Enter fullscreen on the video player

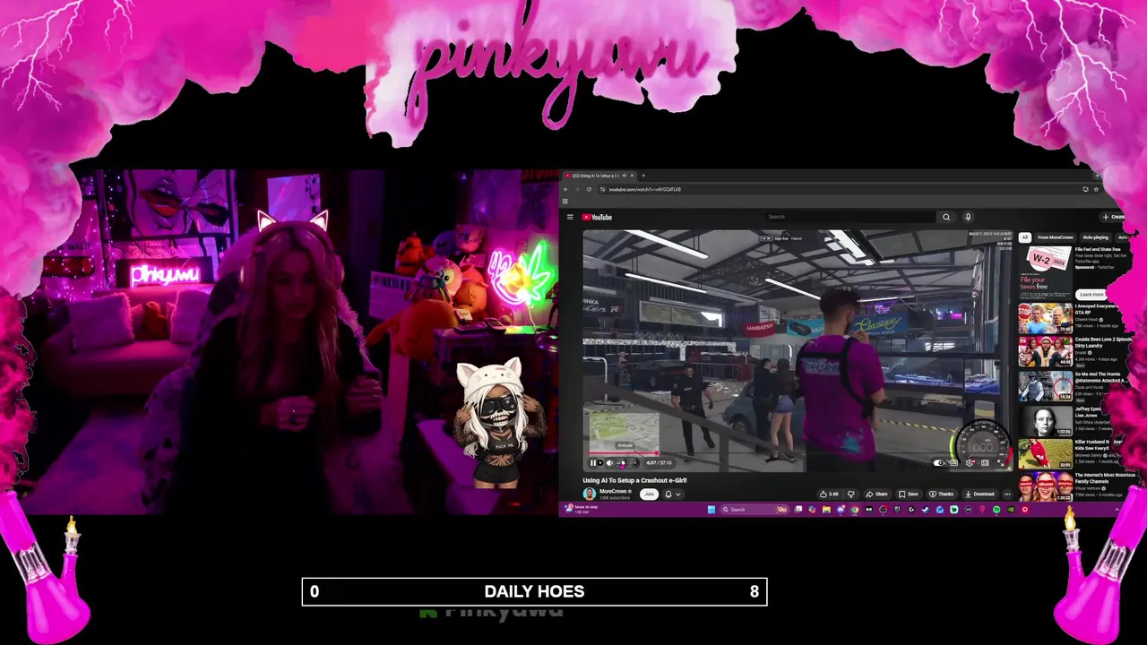pyautogui.click(x=1000, y=463)
